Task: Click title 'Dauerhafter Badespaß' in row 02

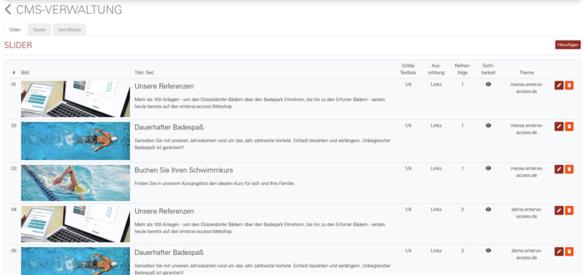Action: tap(169, 127)
